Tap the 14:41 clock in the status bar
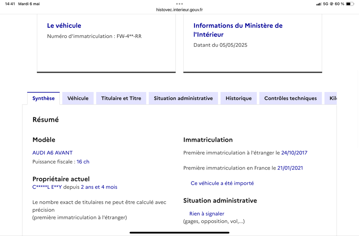This screenshot has height=236, width=359. (x=10, y=4)
